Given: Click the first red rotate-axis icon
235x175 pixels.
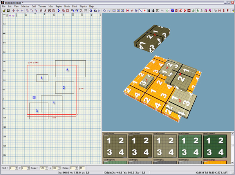Looking at the screenshot, I should (27, 11).
